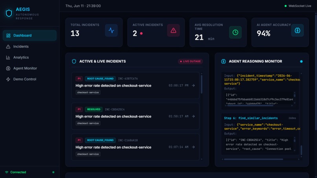Screen dimensions: 317x178
Task: Click the Connected status with wifi icon
Action: coord(16,172)
